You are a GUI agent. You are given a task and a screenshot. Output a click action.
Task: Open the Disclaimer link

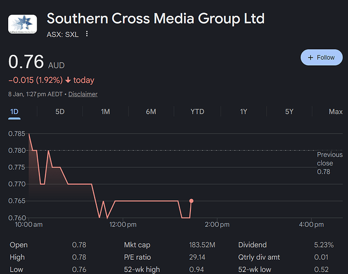click(x=83, y=94)
